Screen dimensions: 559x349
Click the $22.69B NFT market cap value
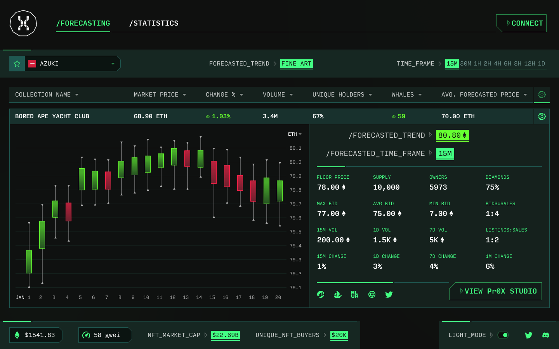coord(225,335)
